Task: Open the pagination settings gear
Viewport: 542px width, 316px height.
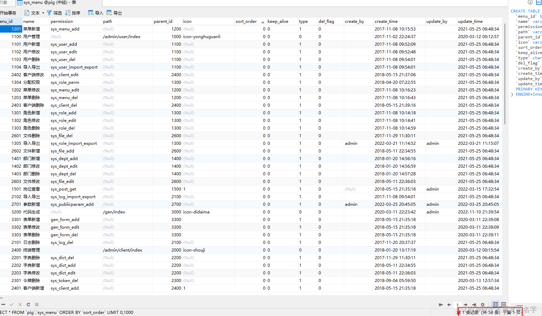Action: tap(483, 305)
